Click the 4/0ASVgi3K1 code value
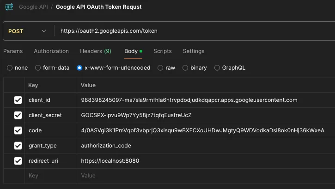335x189 pixels. 202,130
